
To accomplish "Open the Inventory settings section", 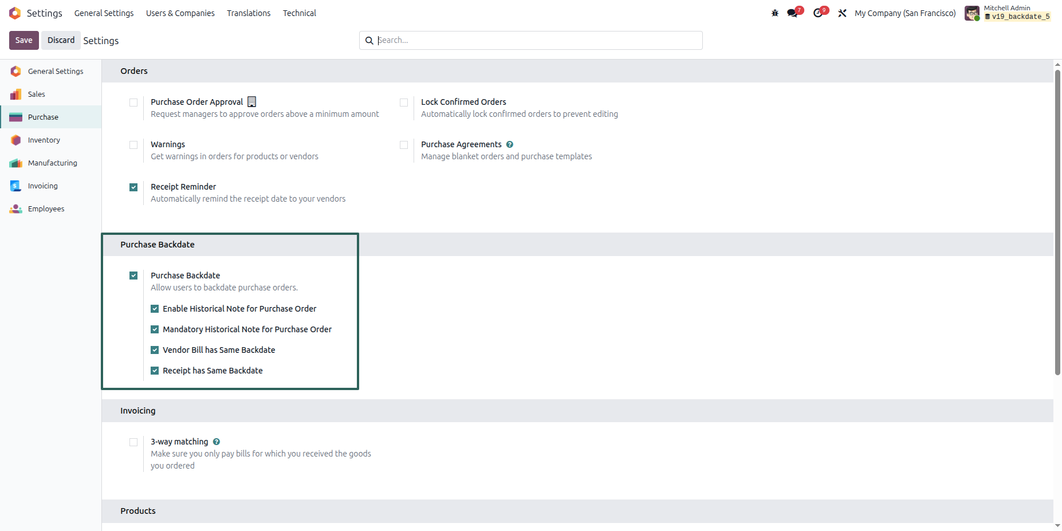I will (50, 140).
